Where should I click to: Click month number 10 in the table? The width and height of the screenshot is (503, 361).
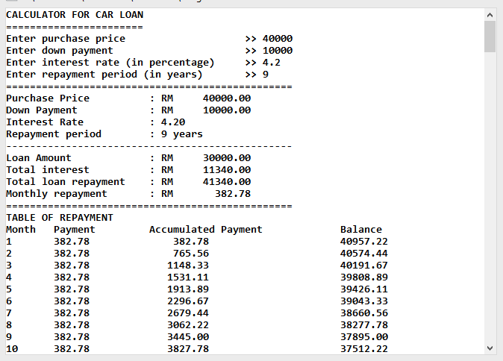[x=12, y=348]
